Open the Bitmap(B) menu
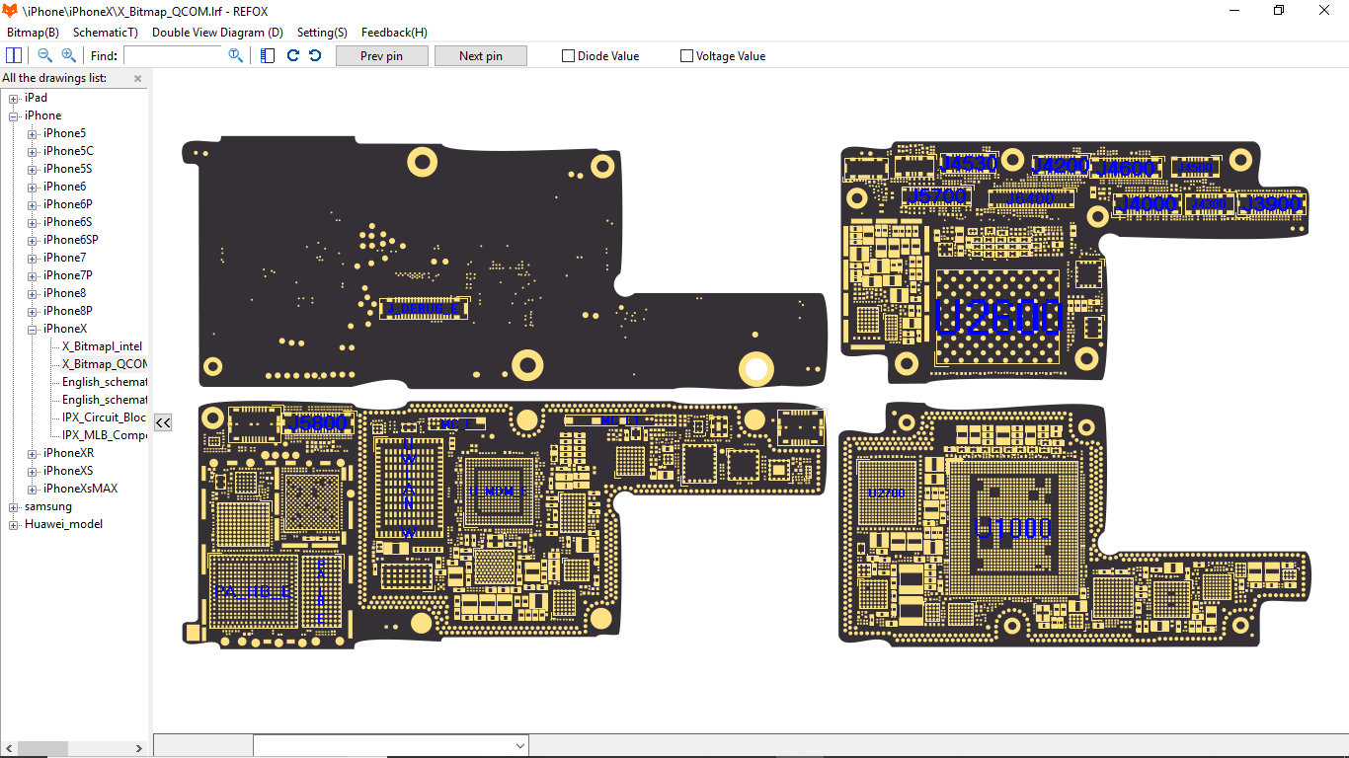 click(x=33, y=33)
